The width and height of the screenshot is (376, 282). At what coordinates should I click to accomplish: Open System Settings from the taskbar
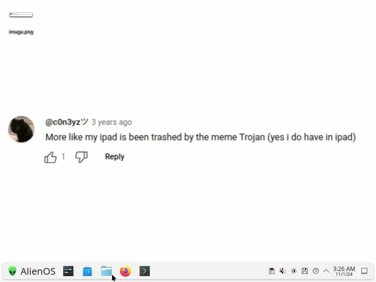pyautogui.click(x=68, y=271)
